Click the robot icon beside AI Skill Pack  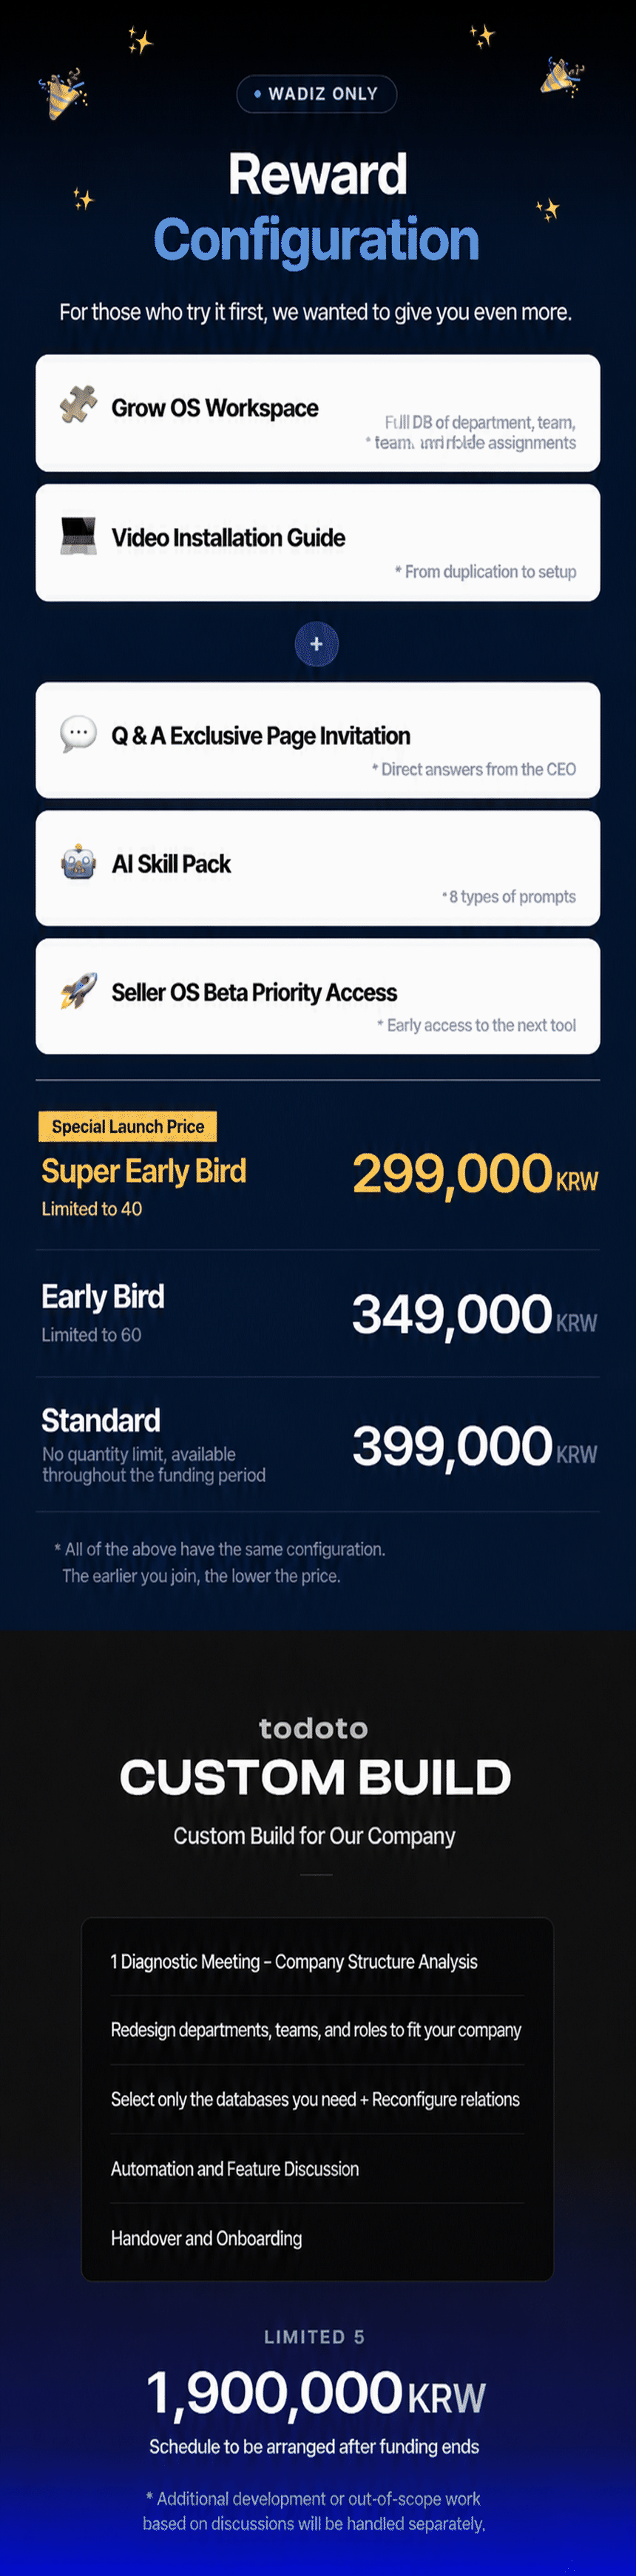pos(78,862)
